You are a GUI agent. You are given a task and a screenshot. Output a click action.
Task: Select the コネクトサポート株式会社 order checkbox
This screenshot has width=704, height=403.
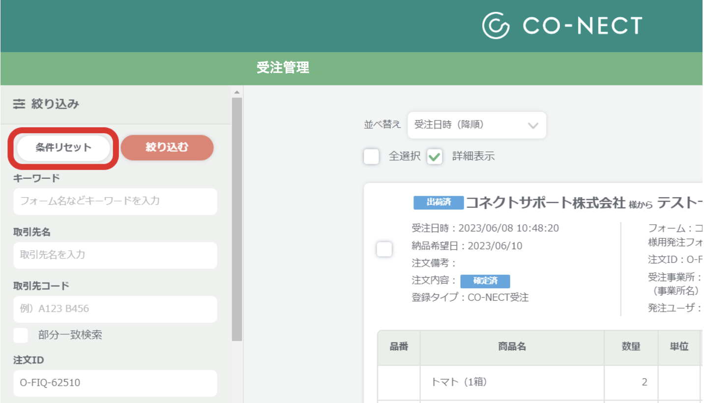pos(384,249)
